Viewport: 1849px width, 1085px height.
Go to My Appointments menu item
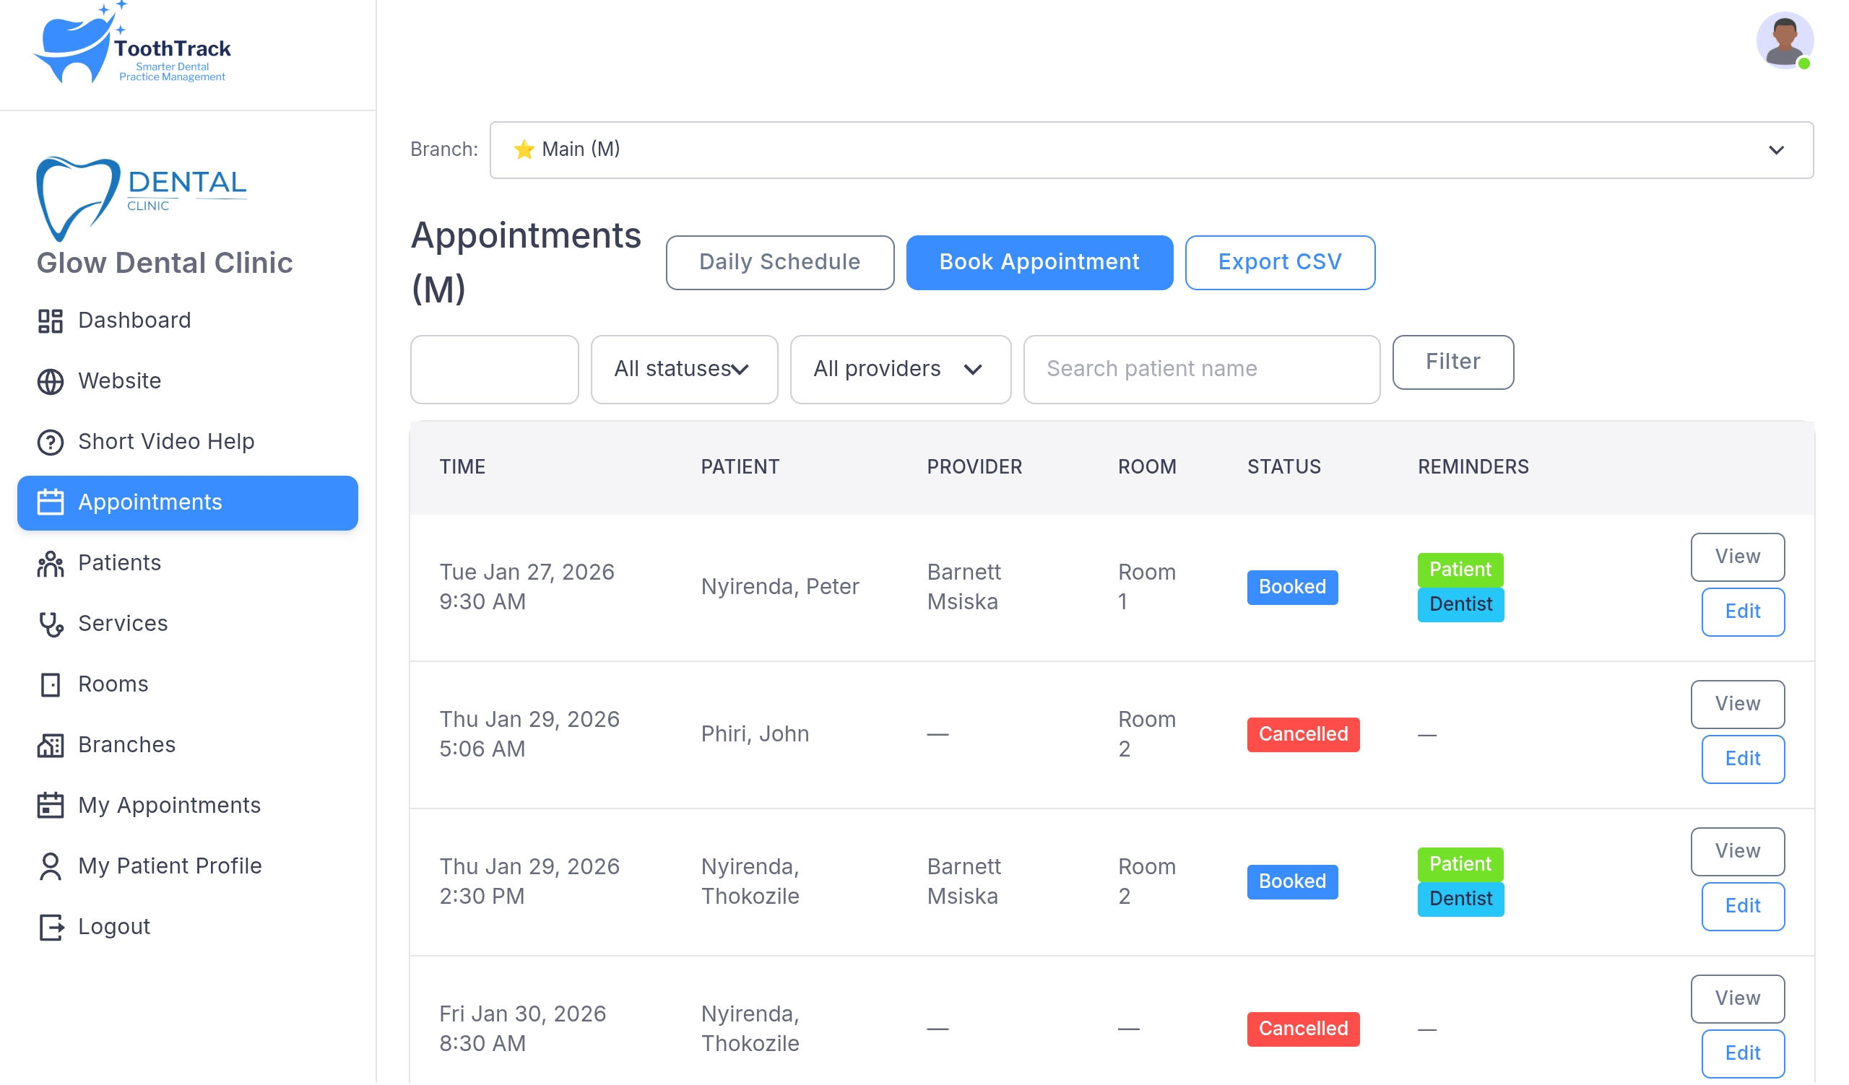pyautogui.click(x=169, y=806)
